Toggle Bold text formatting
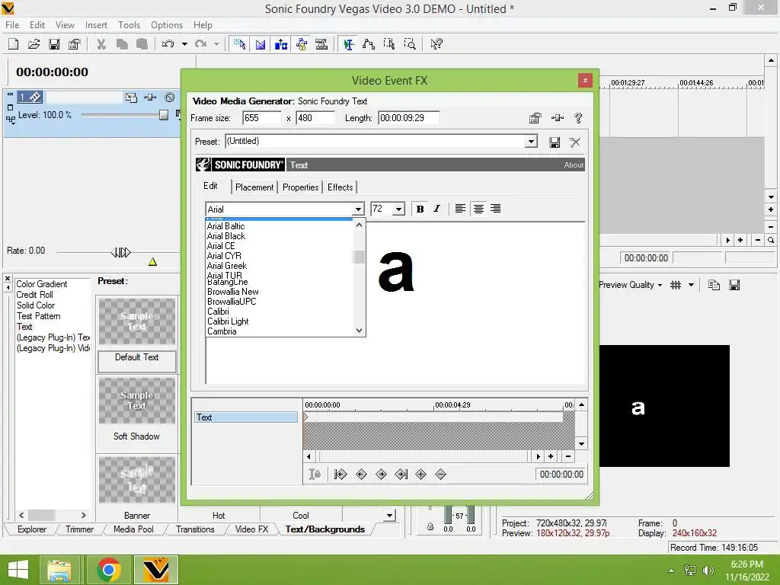Viewport: 780px width, 585px height. point(420,209)
